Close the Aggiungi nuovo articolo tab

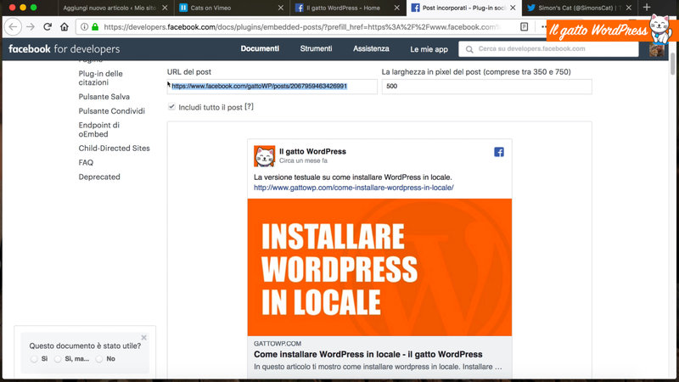(165, 8)
